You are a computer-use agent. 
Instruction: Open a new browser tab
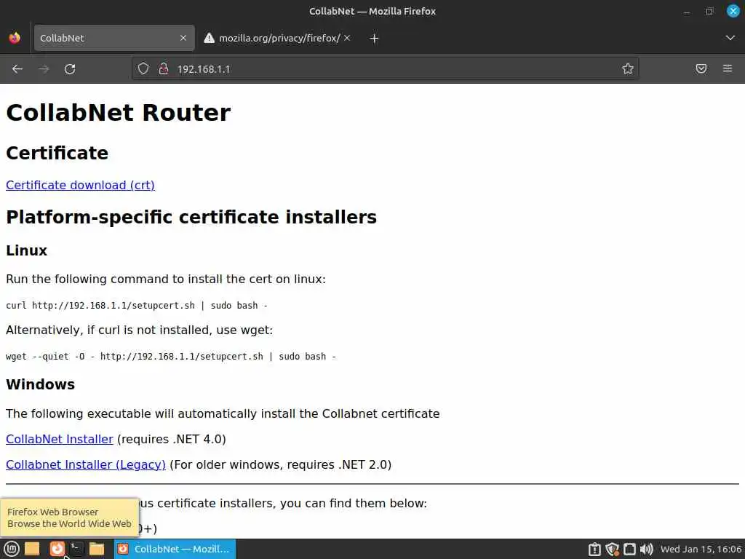click(374, 38)
